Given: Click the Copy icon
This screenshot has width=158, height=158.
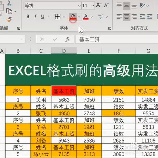Looking at the screenshot, I should [9, 11].
